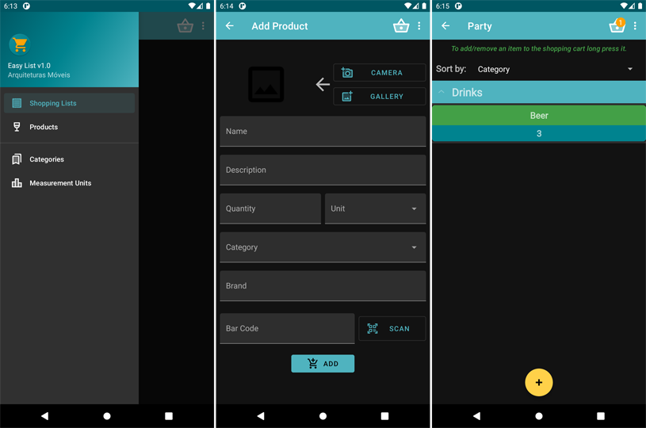Tap the back arrow beside Add Product title
The width and height of the screenshot is (646, 428).
point(230,26)
